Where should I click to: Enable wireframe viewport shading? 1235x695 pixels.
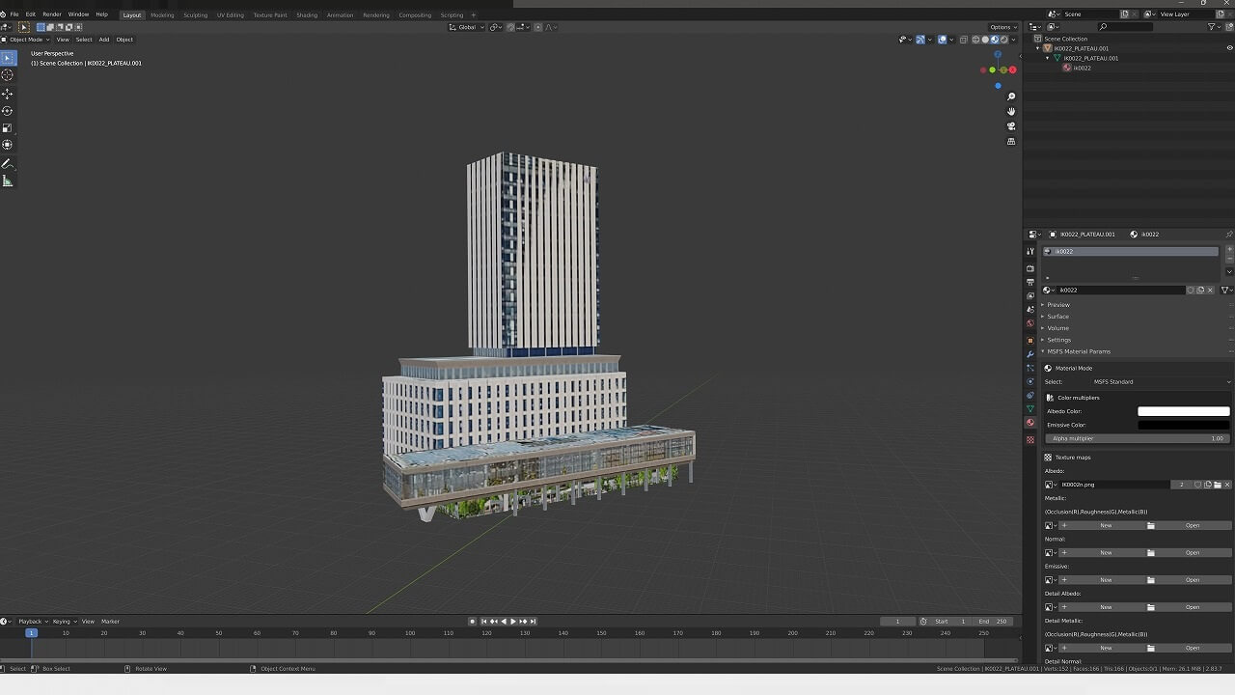point(975,40)
